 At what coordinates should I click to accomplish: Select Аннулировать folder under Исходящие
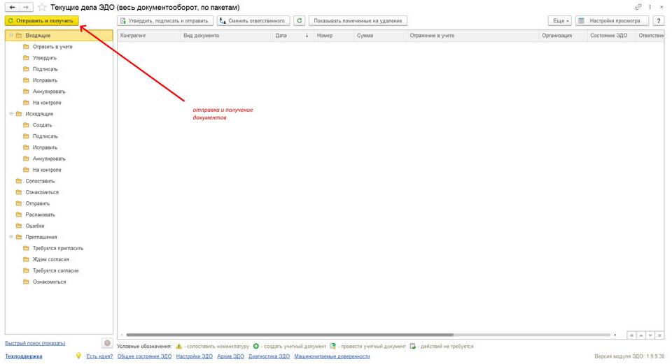pyautogui.click(x=49, y=159)
